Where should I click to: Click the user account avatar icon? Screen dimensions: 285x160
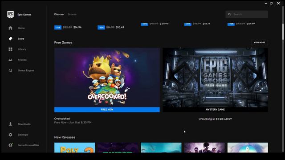[x=11, y=145]
